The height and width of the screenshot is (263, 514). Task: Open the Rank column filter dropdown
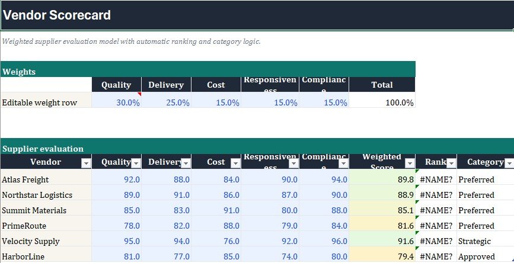point(451,163)
